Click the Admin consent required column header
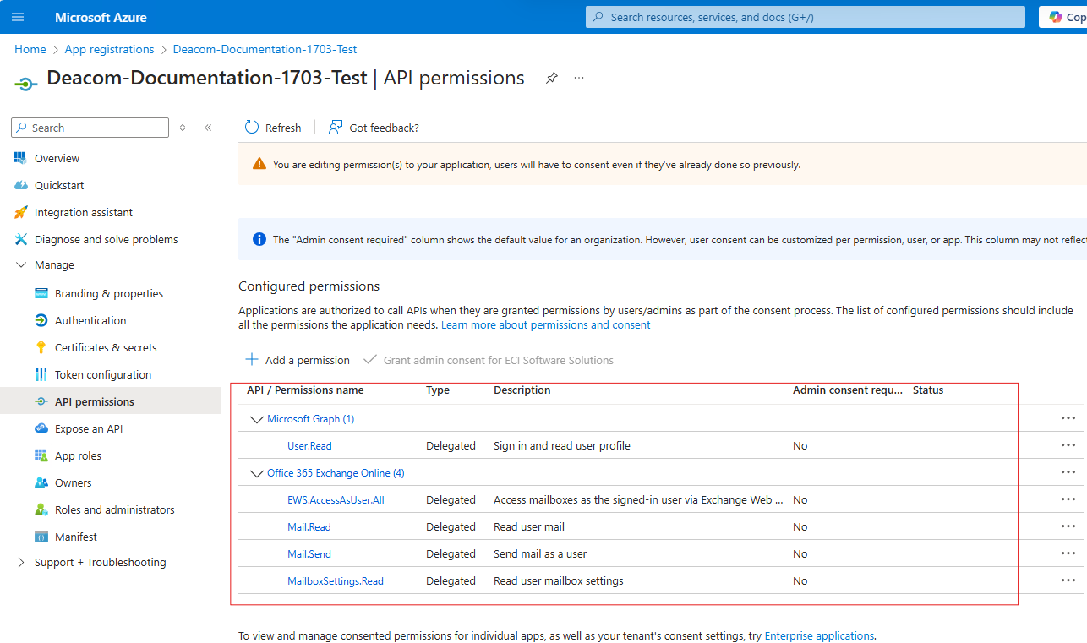1087x643 pixels. pos(848,390)
